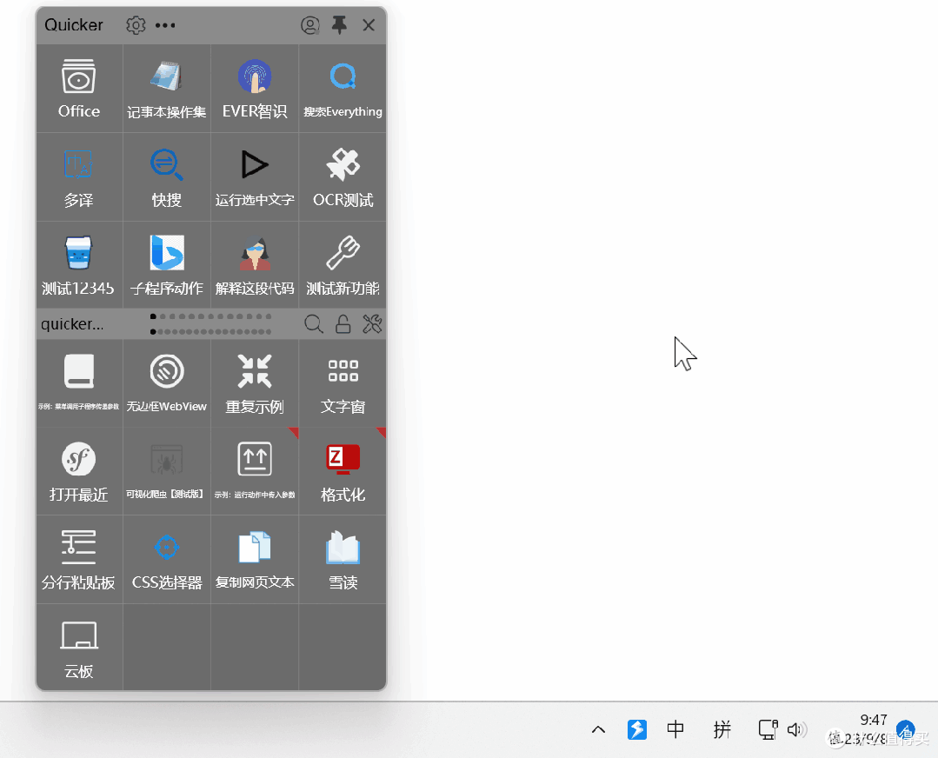Run the 格式化 format action
The height and width of the screenshot is (758, 938).
pyautogui.click(x=343, y=471)
